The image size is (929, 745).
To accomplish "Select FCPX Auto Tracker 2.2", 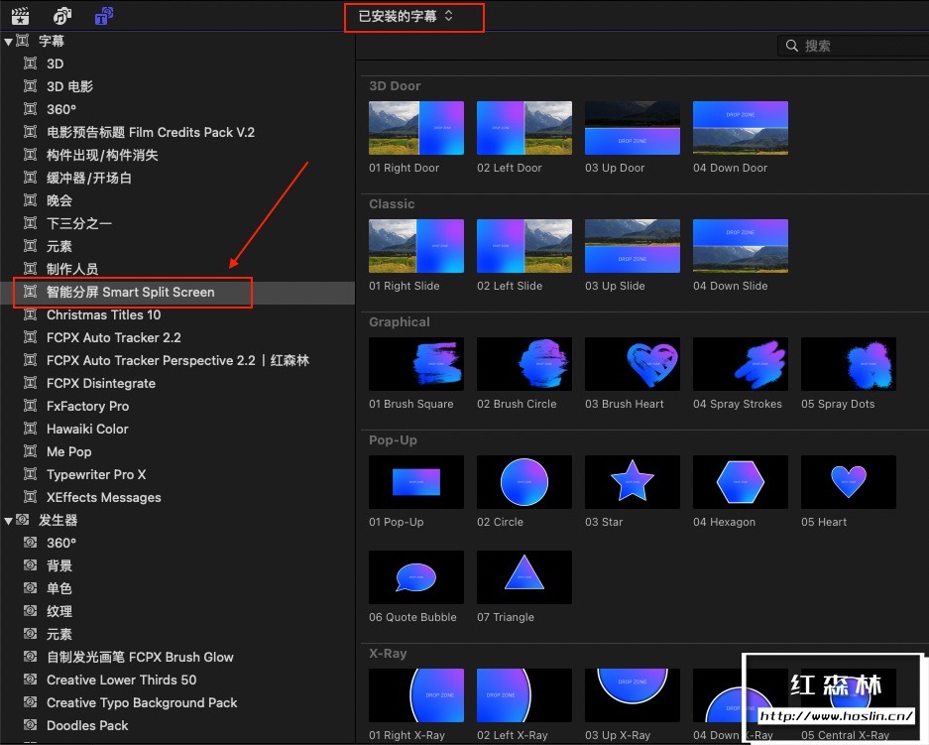I will pos(114,338).
